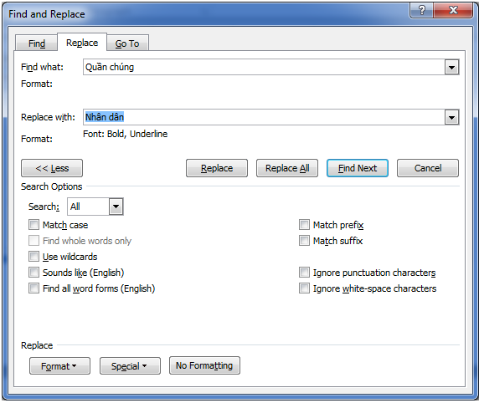Switch to the Find tab
Image resolution: width=479 pixels, height=403 pixels.
[x=36, y=43]
